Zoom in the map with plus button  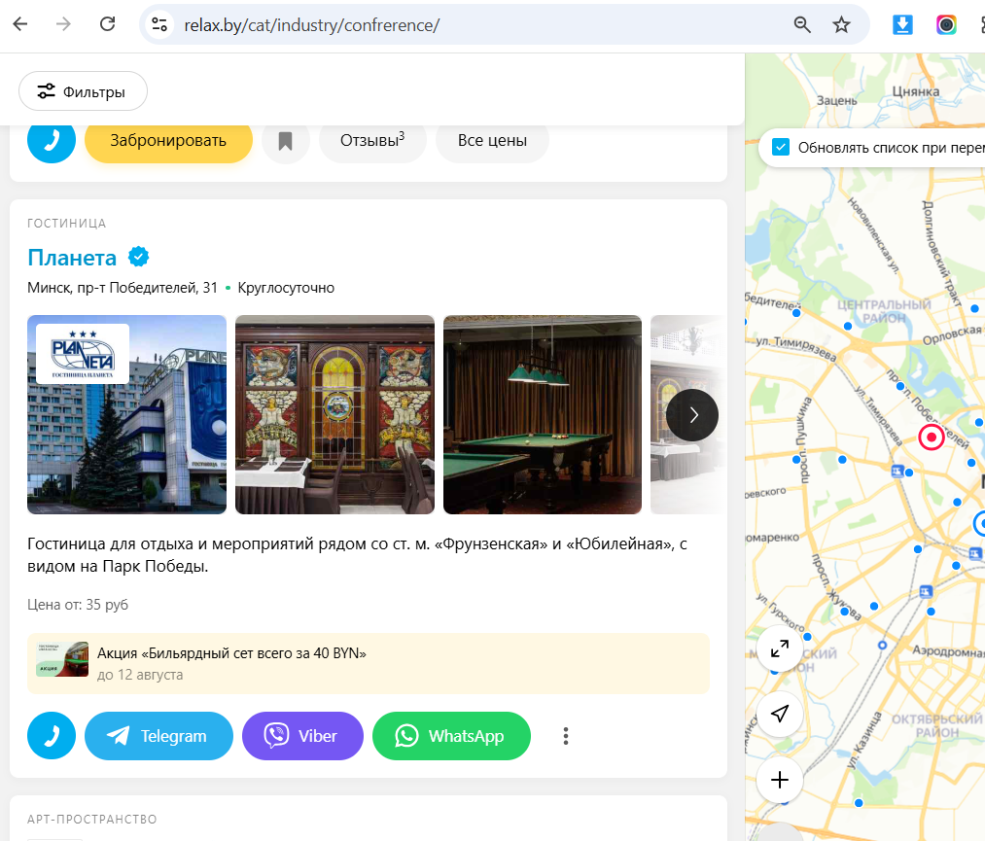coord(780,780)
